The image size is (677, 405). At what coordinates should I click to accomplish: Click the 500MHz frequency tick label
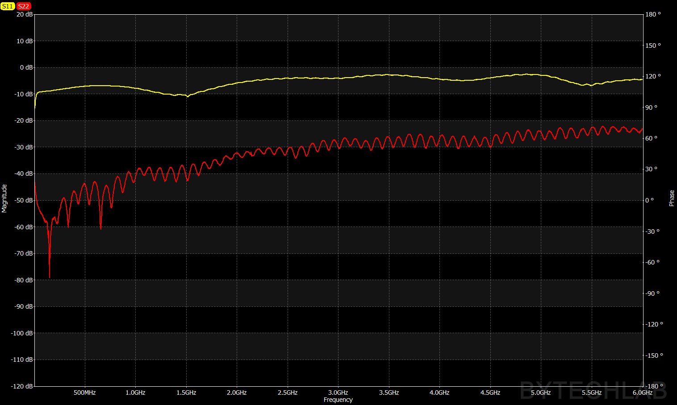click(x=85, y=393)
